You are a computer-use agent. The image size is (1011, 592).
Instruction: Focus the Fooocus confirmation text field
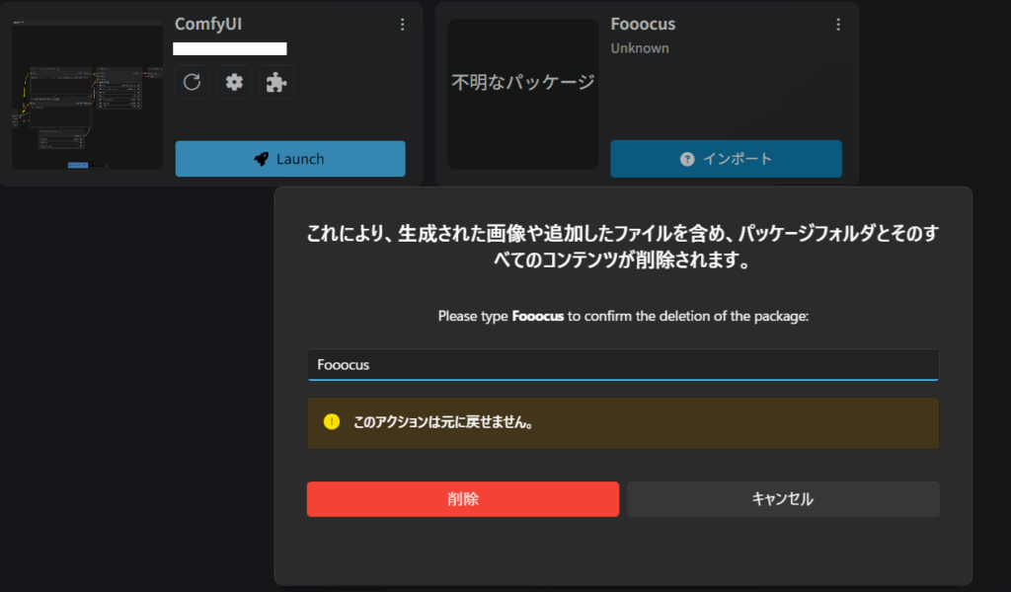coord(623,365)
